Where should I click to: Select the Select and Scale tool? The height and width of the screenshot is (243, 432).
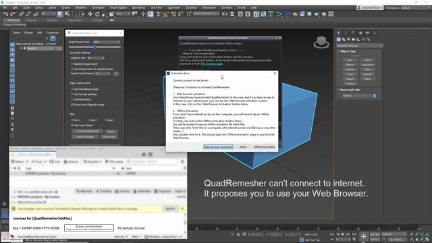point(105,14)
